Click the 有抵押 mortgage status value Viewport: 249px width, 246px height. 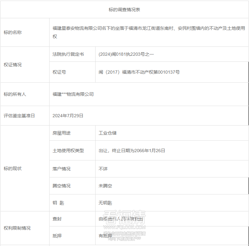pos(105,236)
